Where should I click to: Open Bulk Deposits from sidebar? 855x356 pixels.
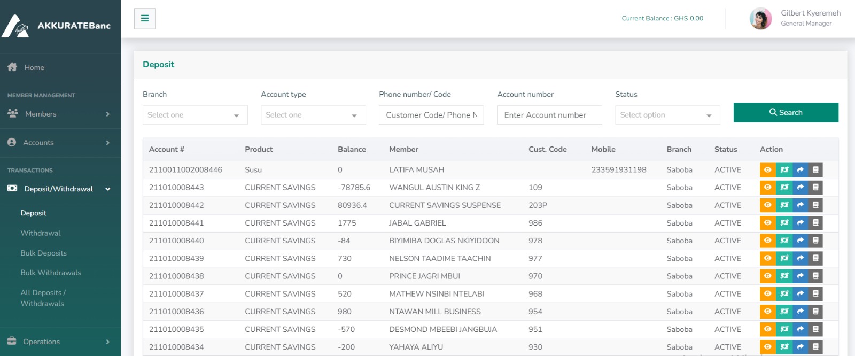44,253
